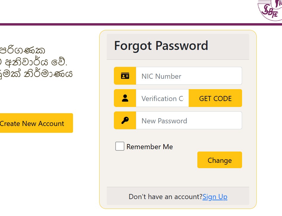Click the user silhouette icon beside Verification Code
282x216 pixels.
tap(125, 98)
